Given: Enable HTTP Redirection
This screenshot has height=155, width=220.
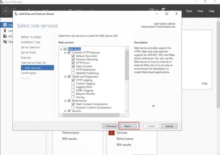Looking at the screenshot, I should point(73,70).
